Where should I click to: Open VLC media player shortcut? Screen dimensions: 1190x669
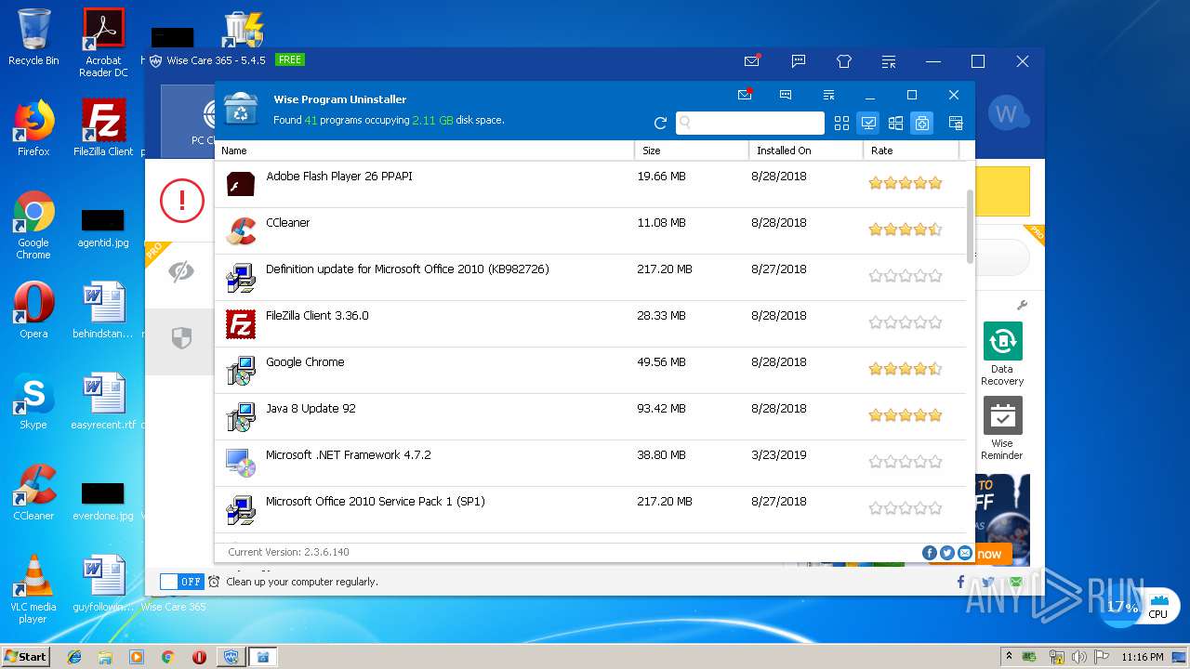pos(33,589)
